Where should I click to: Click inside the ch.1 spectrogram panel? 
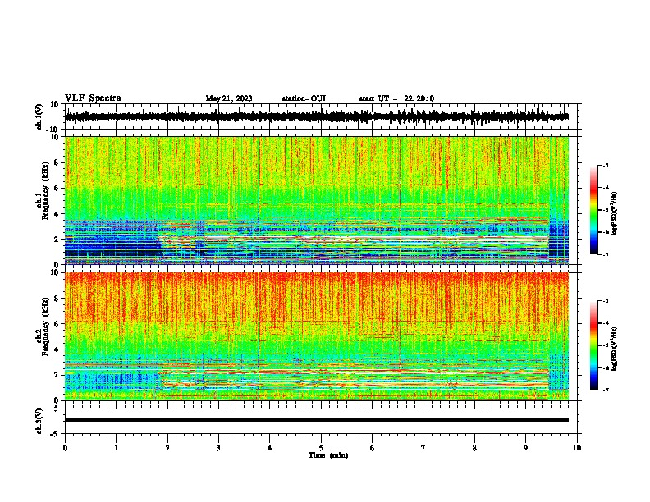coord(317,200)
